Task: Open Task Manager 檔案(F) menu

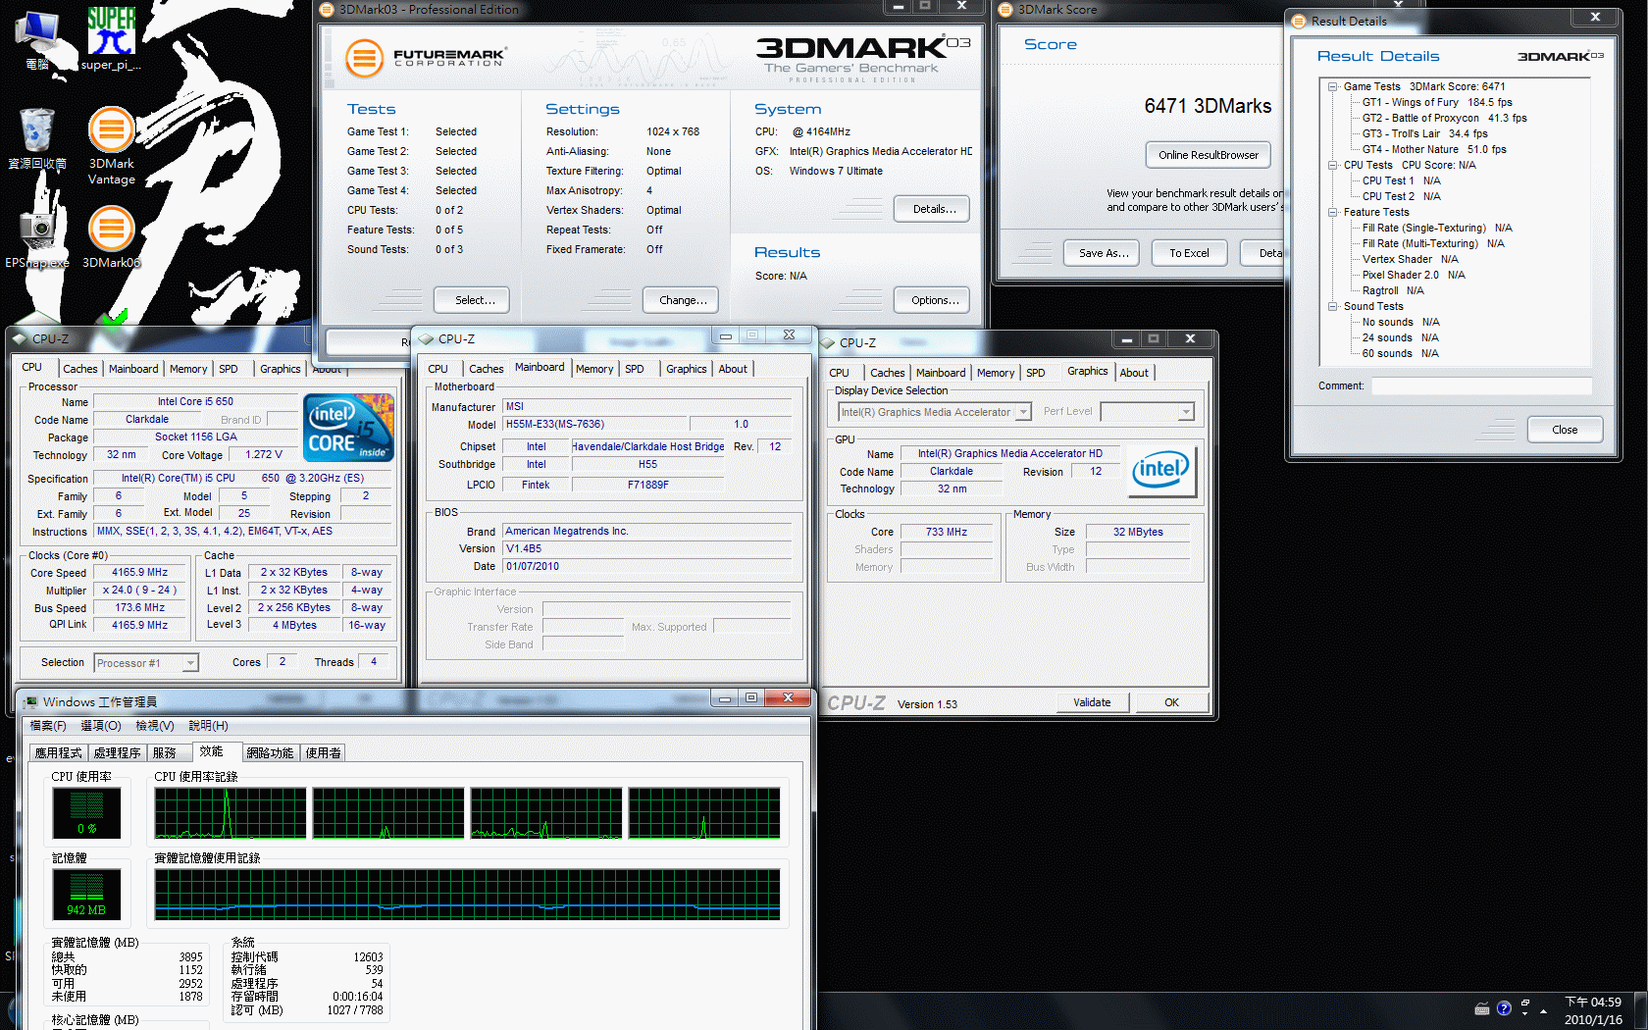Action: tap(48, 726)
